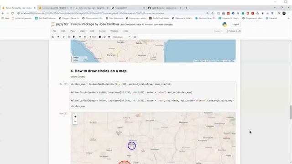The image size is (292, 164).
Task: Open the Chrome profile avatar
Action: [x=284, y=13]
